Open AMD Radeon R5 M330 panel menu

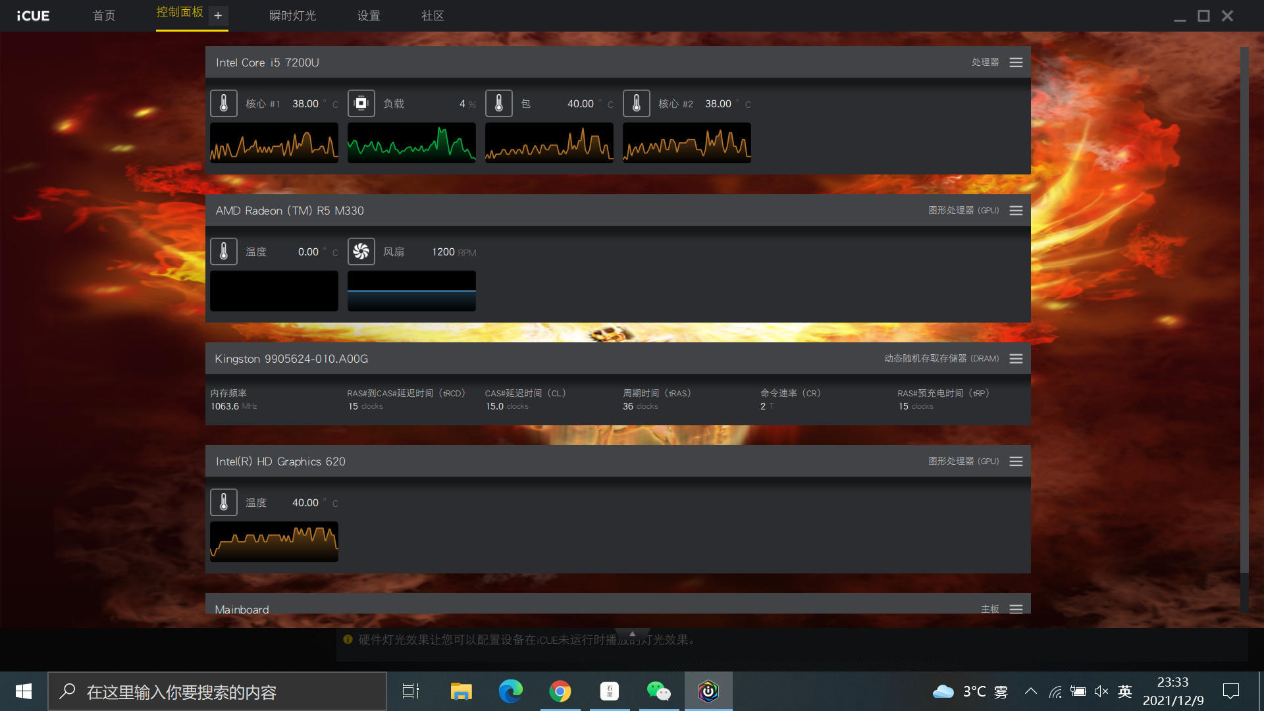tap(1016, 211)
